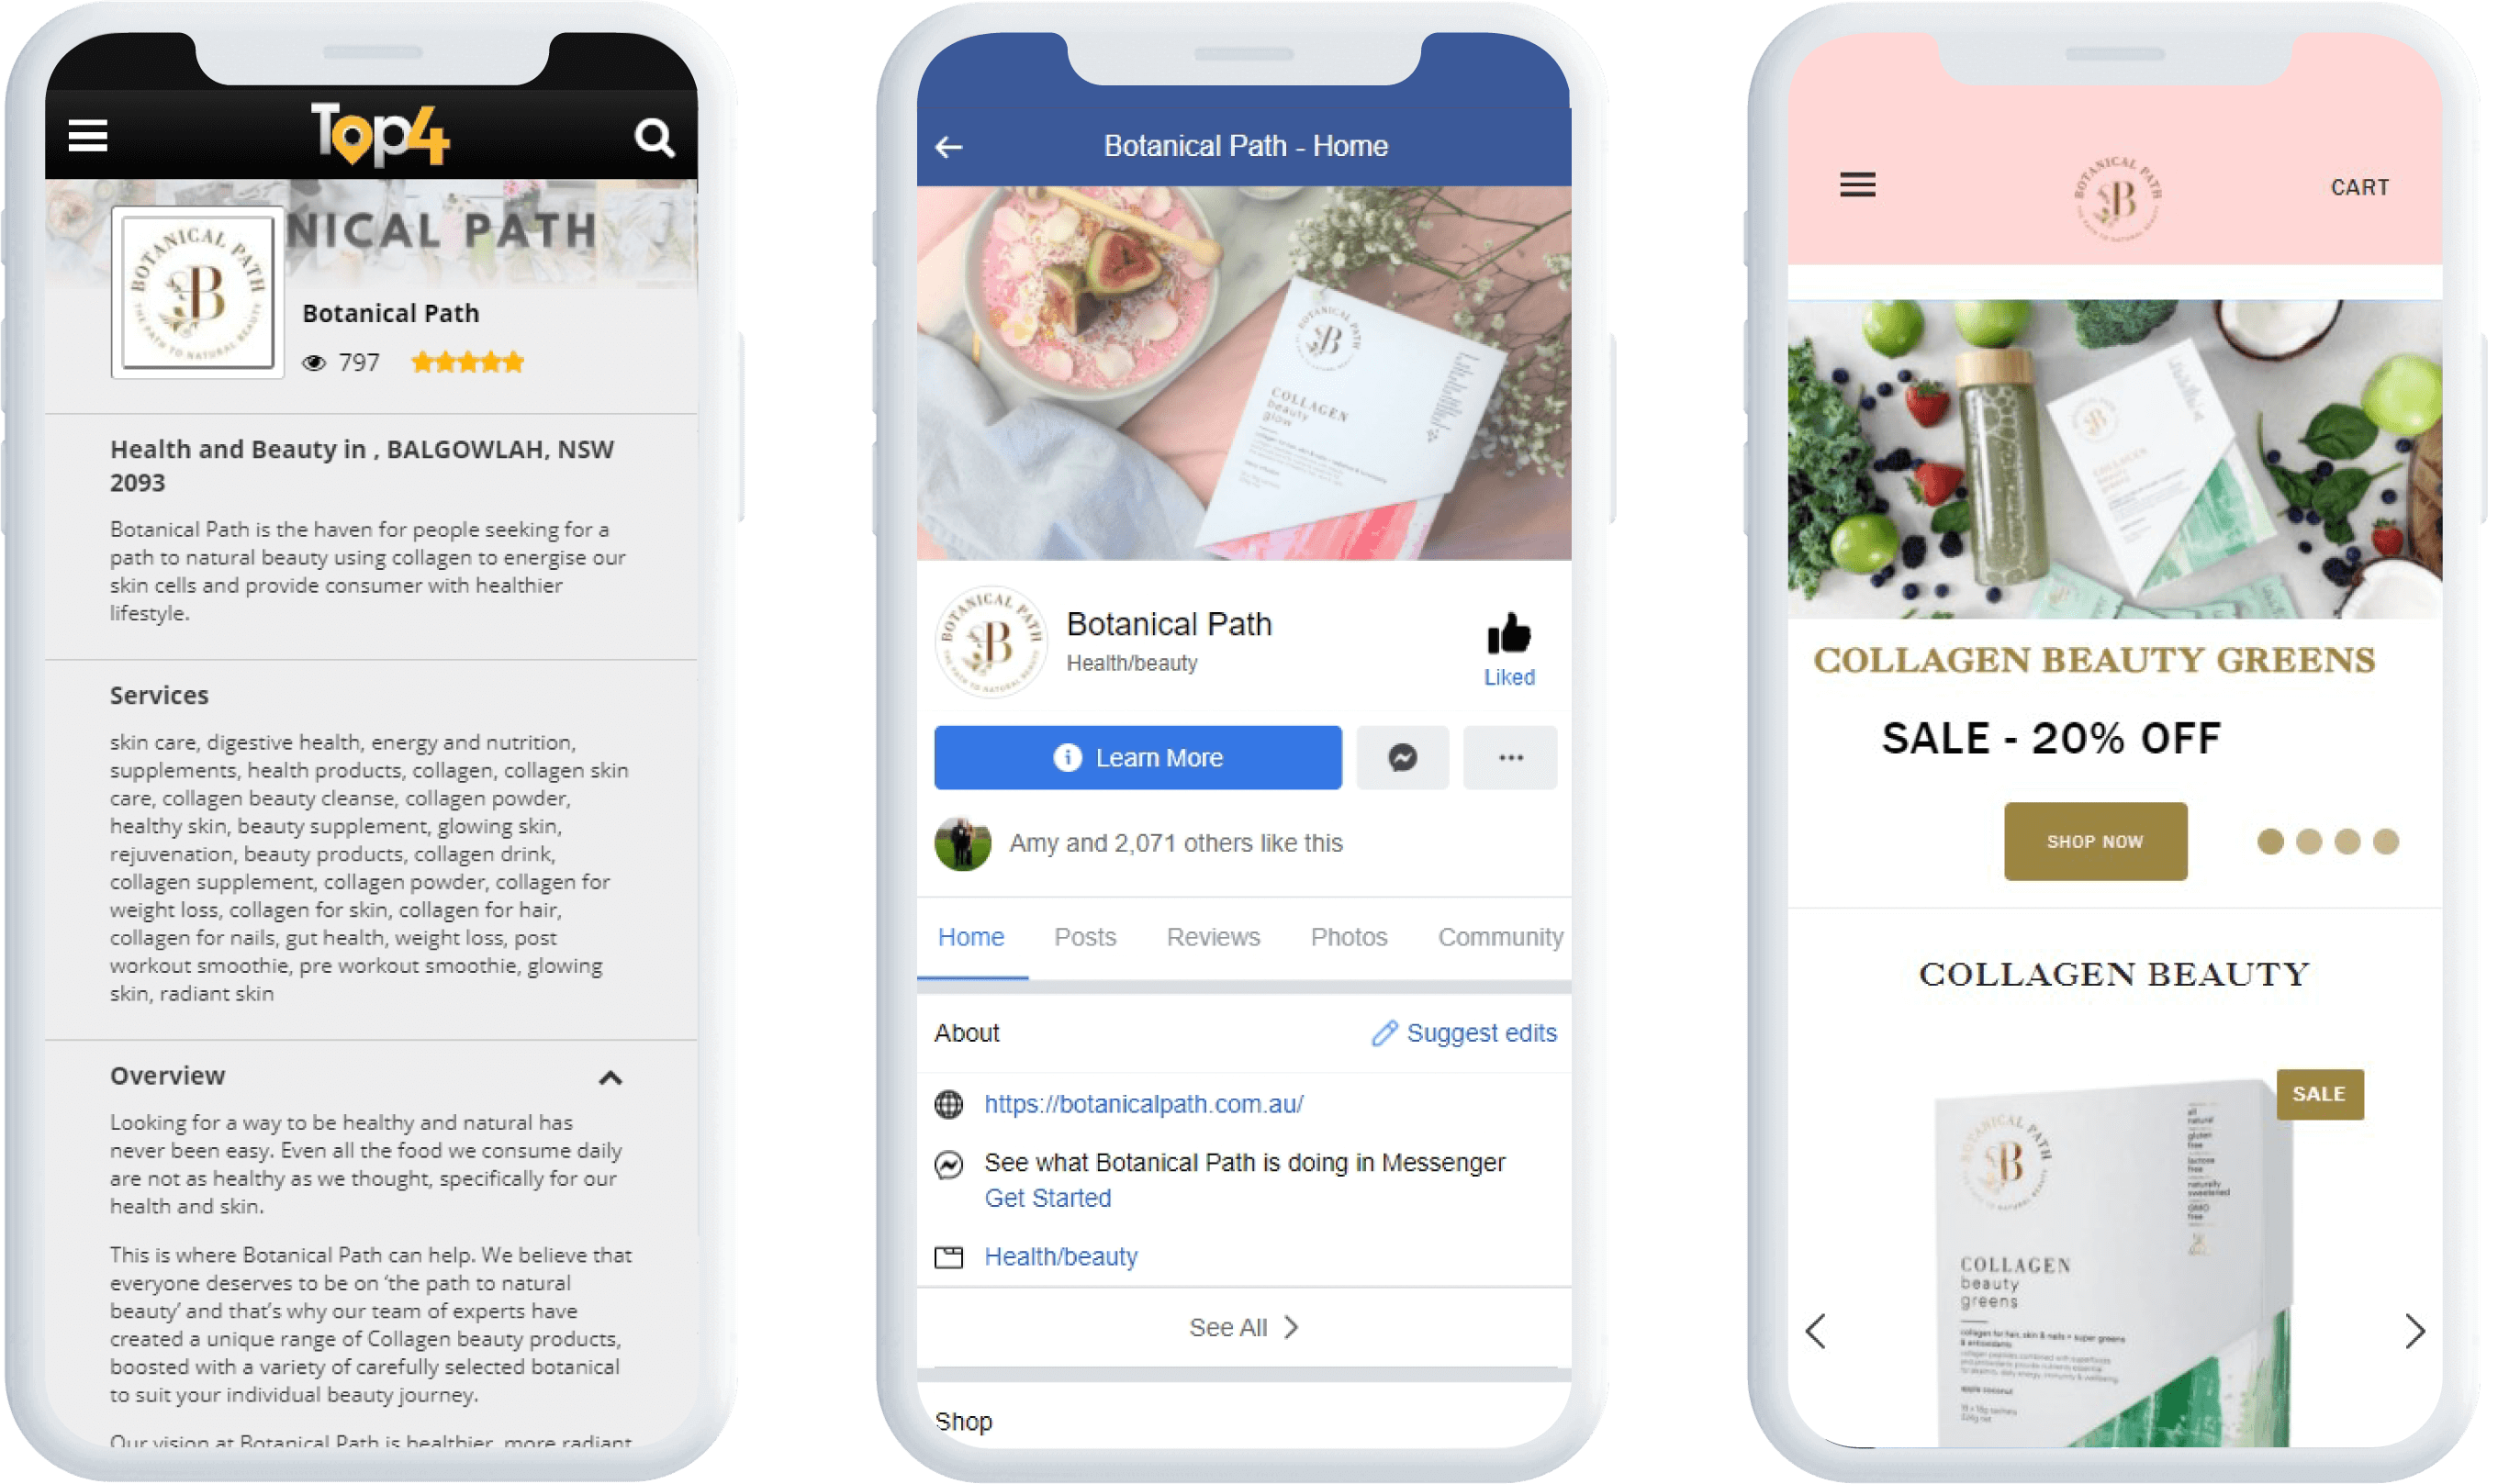Viewport: 2498px width, 1484px height.
Task: Select the Reviews tab on Facebook page
Action: pyautogui.click(x=1214, y=936)
